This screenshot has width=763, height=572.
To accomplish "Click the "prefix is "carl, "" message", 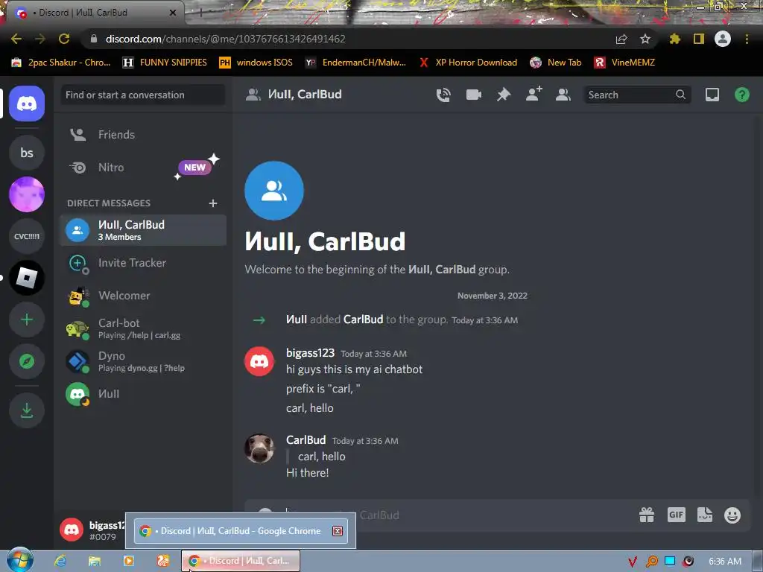I will (323, 389).
